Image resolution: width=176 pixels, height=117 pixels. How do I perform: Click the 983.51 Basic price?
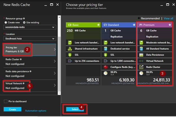point(93,80)
